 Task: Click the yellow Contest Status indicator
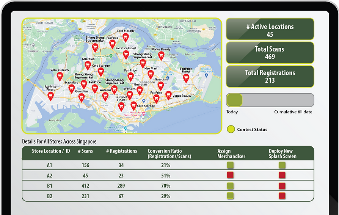pos(231,129)
